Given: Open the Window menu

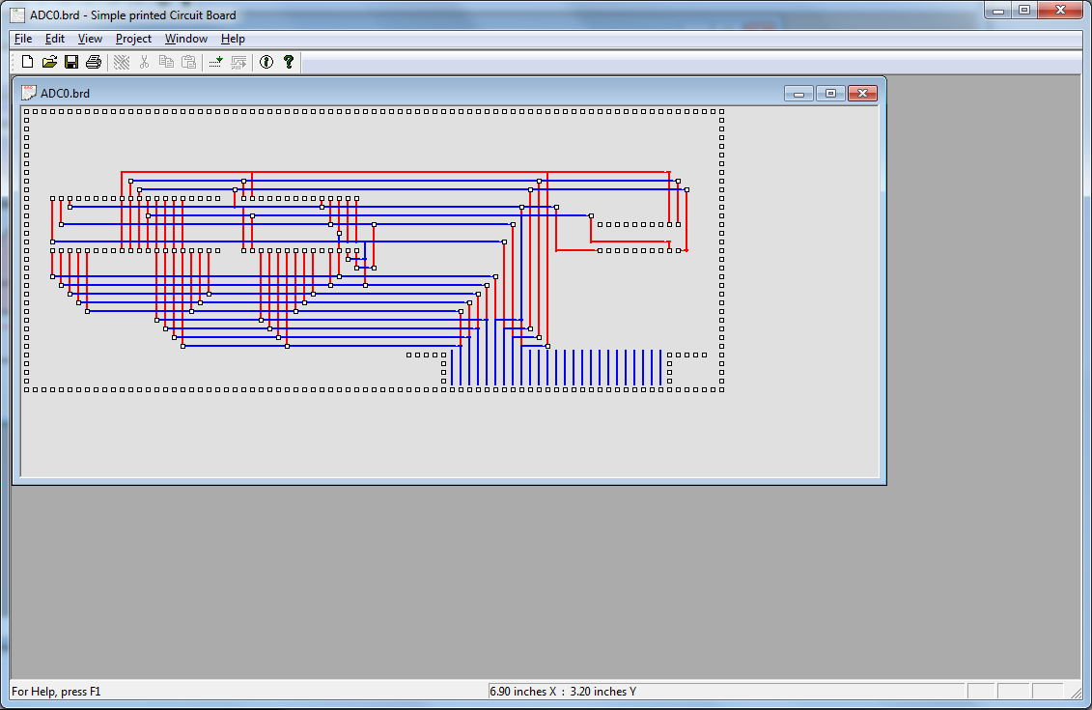Looking at the screenshot, I should click(x=185, y=39).
